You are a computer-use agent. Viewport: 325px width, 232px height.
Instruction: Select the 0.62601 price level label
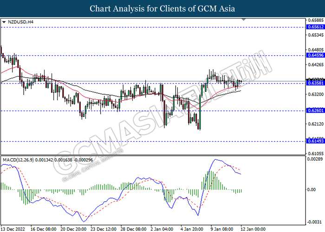pyautogui.click(x=316, y=110)
